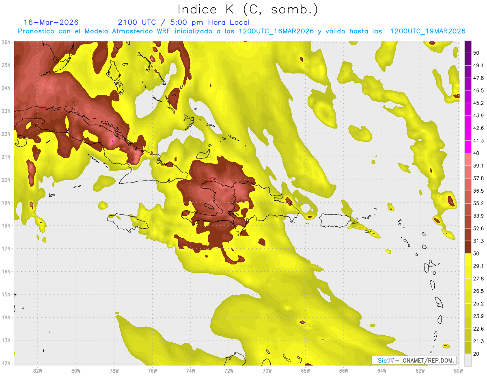
Task: Click the longitude label "82W"
Action: point(38,371)
